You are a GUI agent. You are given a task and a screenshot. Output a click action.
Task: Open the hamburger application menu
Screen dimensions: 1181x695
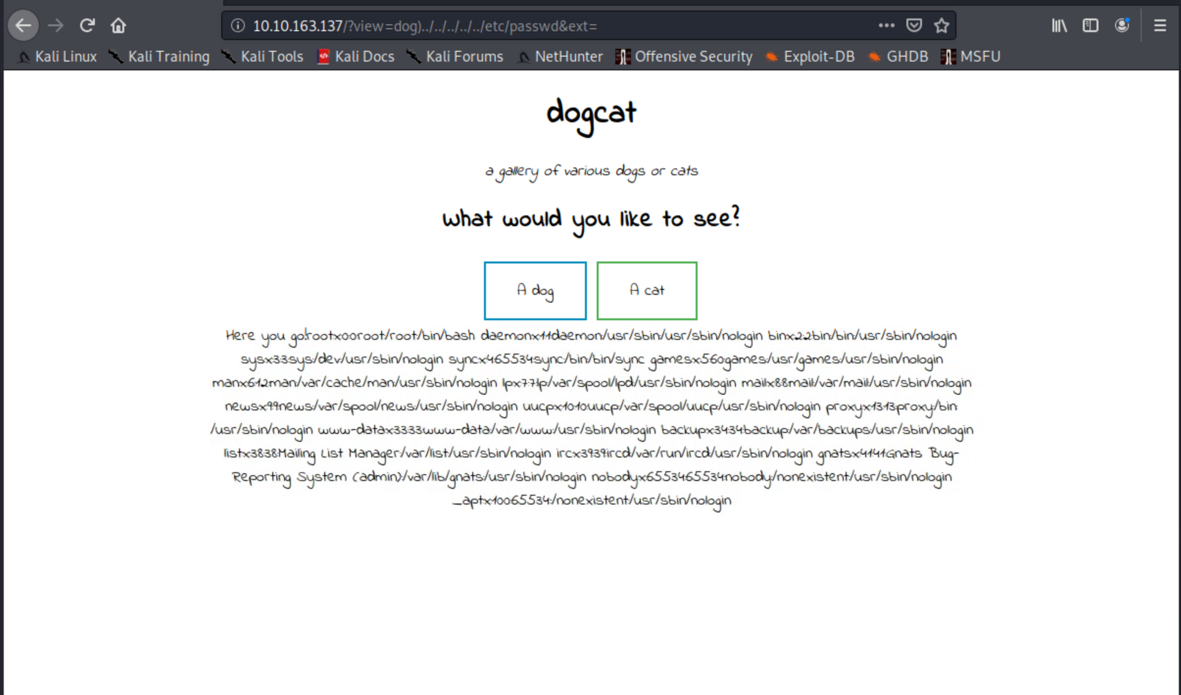click(1160, 25)
